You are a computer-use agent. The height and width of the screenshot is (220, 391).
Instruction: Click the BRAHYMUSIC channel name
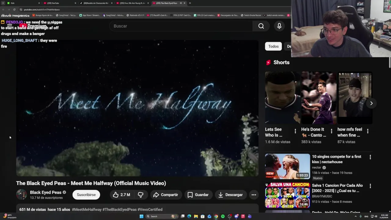(322, 196)
